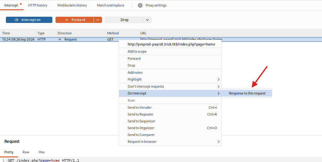
Task: Choose Drop in the context menu
Action: (170, 65)
